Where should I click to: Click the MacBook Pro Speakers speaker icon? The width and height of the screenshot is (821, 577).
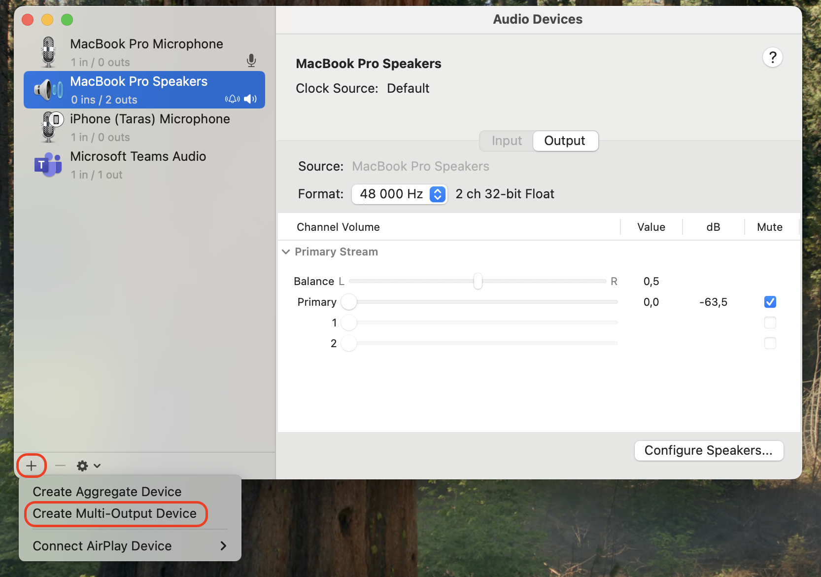tap(48, 90)
